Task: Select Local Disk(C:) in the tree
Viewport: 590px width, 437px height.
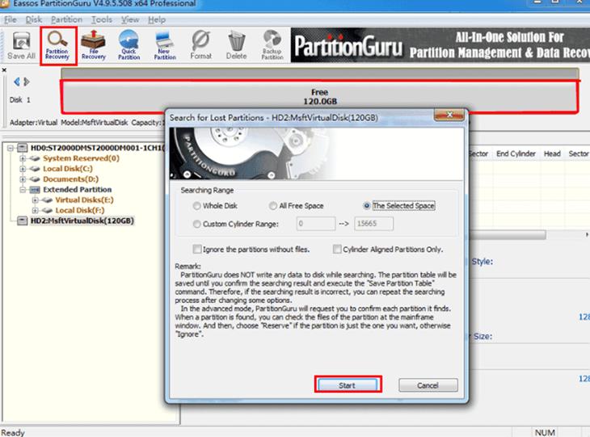Action: [68, 169]
